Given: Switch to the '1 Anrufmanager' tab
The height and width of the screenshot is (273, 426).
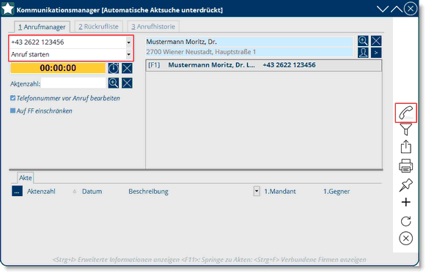Looking at the screenshot, I should [42, 27].
